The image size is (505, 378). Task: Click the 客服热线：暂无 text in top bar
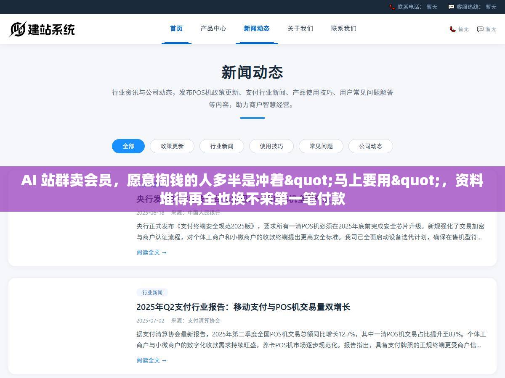(x=476, y=7)
